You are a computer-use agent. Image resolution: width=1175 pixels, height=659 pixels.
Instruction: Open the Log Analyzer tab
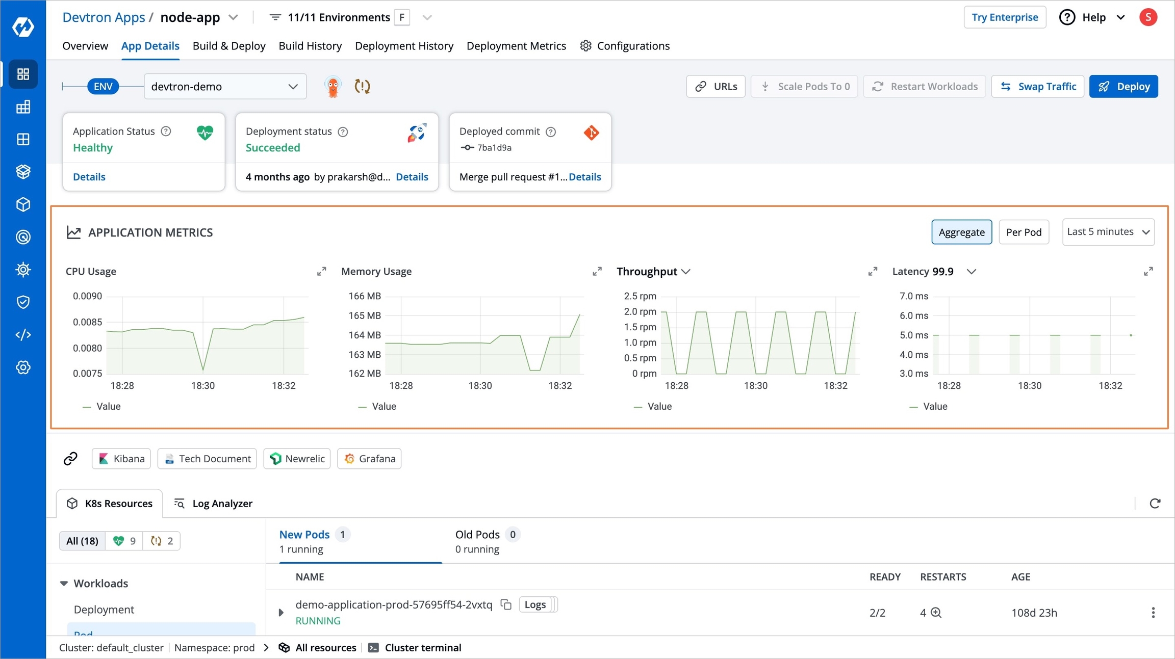213,504
